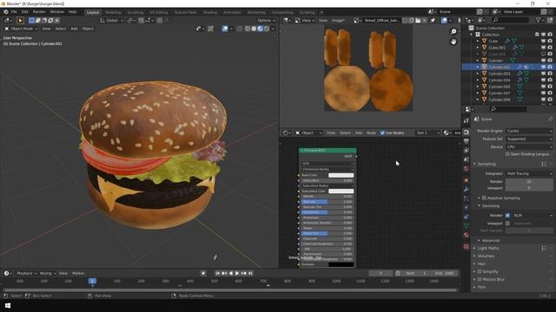The height and width of the screenshot is (312, 556).
Task: Switch to the UV Editing workspace tab
Action: (x=158, y=12)
